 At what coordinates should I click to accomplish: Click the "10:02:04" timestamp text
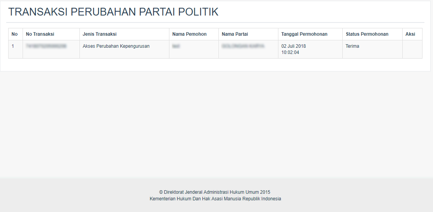[x=290, y=52]
